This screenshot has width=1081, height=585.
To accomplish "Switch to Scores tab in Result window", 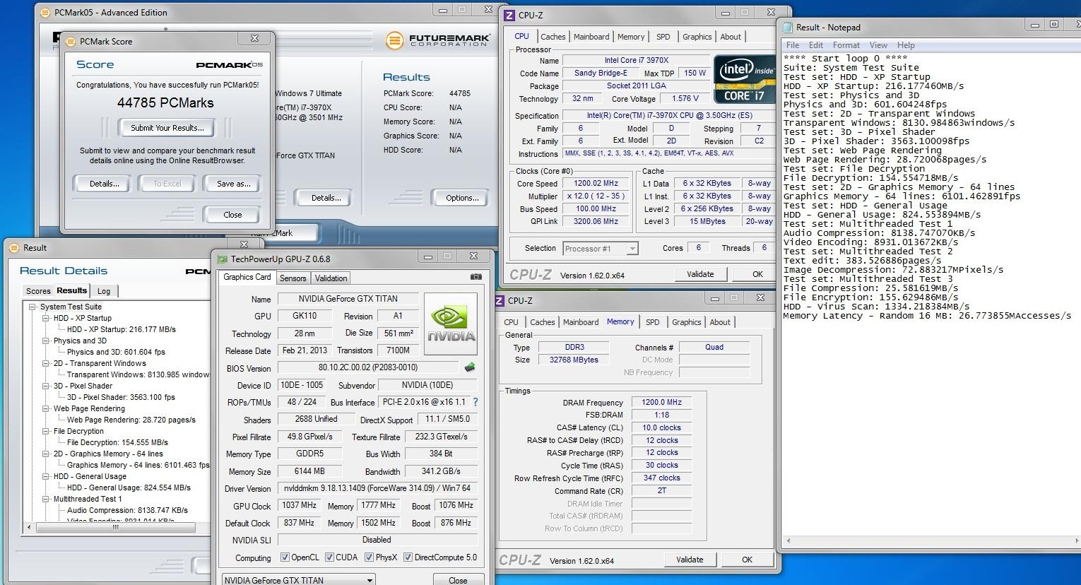I will (x=38, y=291).
